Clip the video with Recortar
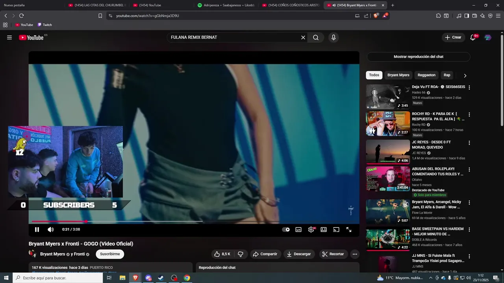This screenshot has width=504, height=283. click(x=333, y=254)
